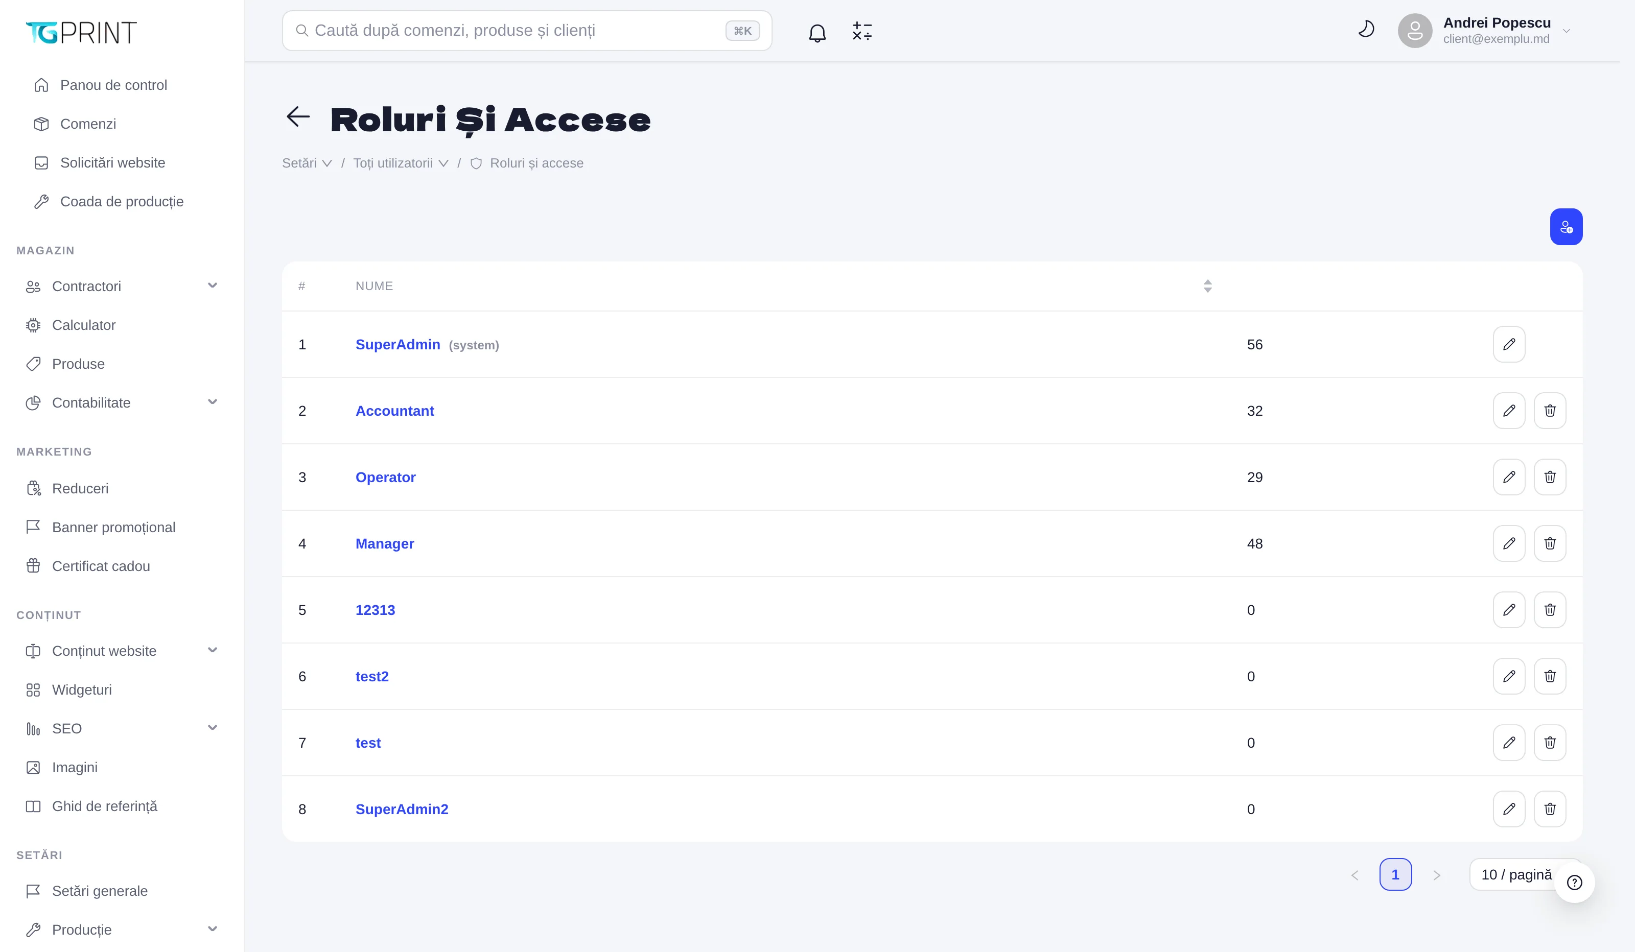Expand the Contabilitate sidebar menu
Screen dimensions: 1635x952
[122, 403]
